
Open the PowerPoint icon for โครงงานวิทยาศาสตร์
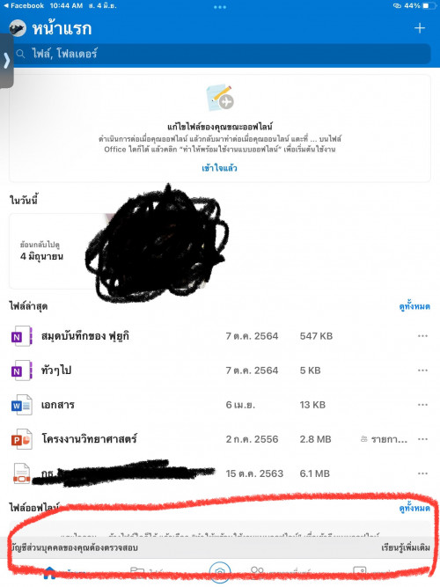click(x=21, y=439)
